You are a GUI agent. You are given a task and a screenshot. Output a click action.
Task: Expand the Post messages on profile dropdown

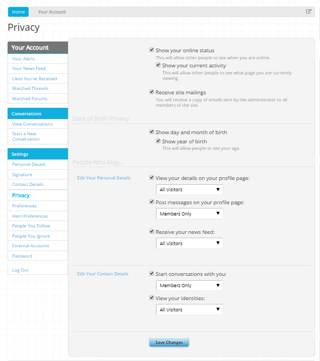[189, 214]
